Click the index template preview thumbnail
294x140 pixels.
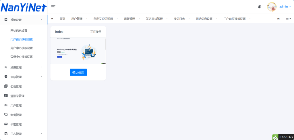78,51
